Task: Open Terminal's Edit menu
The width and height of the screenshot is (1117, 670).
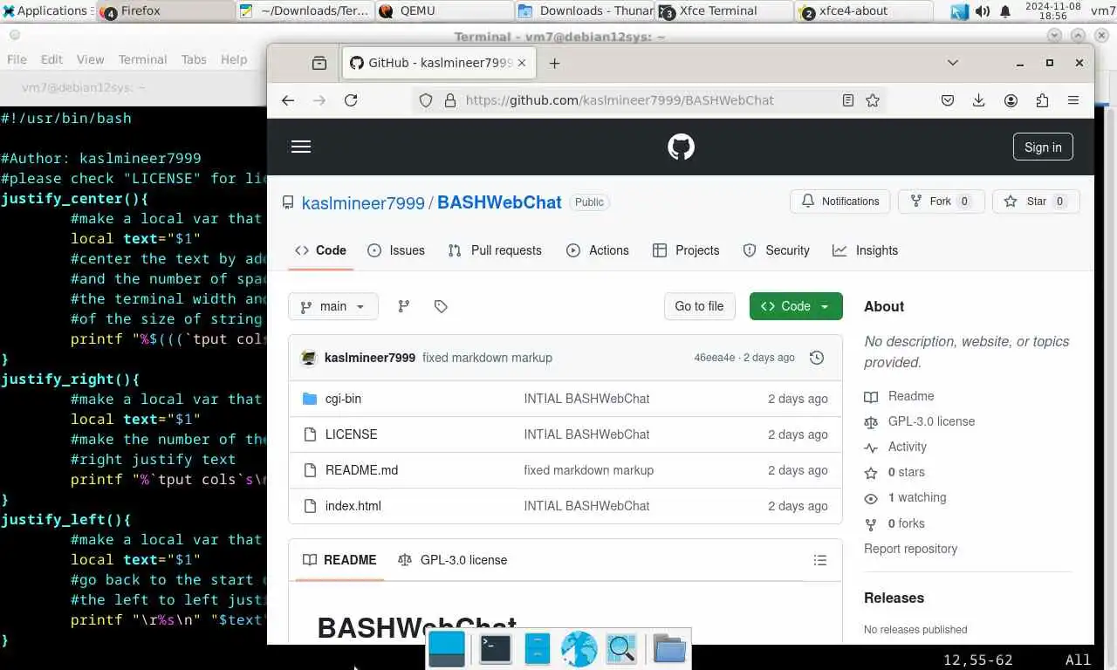Action: click(x=51, y=59)
